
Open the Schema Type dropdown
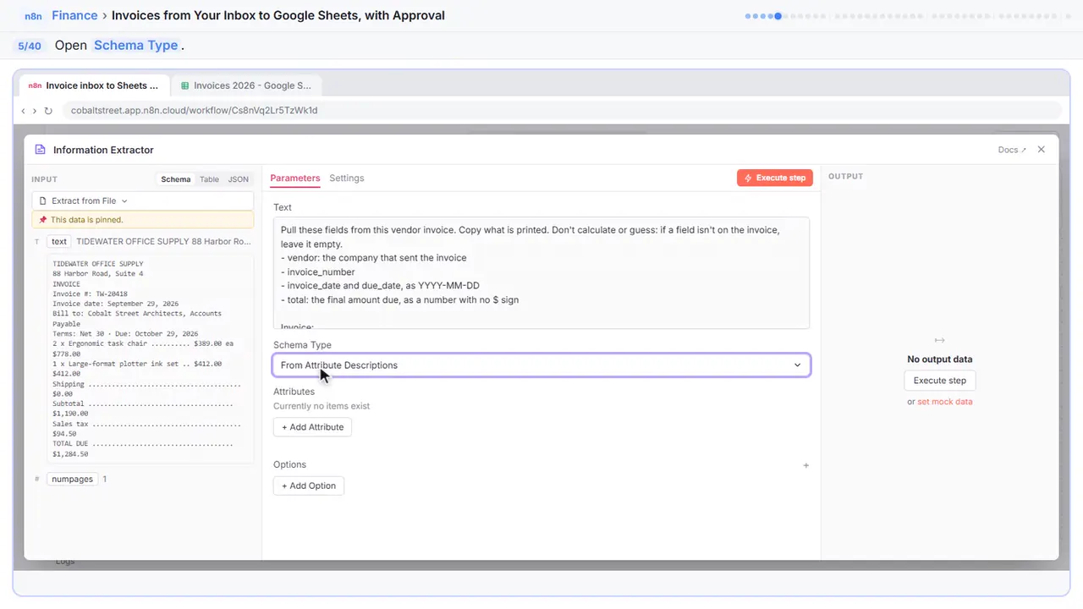pyautogui.click(x=541, y=365)
